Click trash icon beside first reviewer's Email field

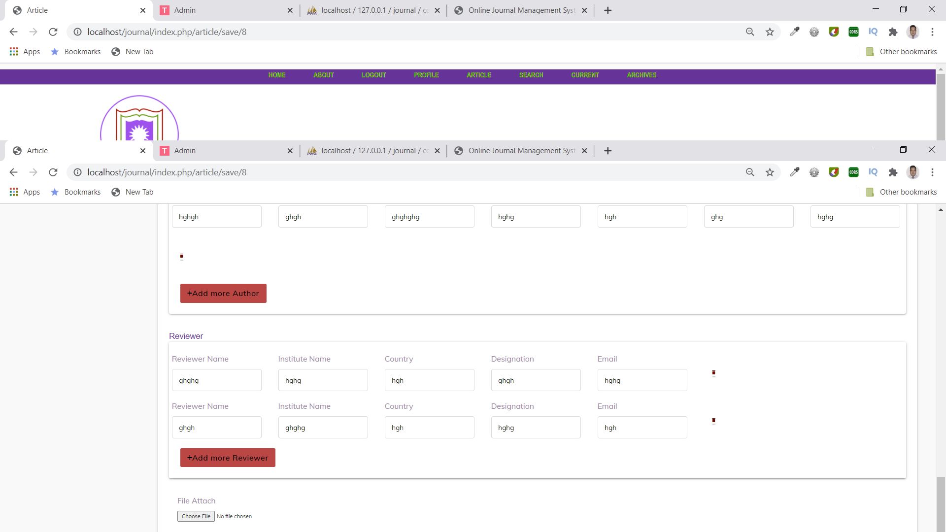pos(713,373)
